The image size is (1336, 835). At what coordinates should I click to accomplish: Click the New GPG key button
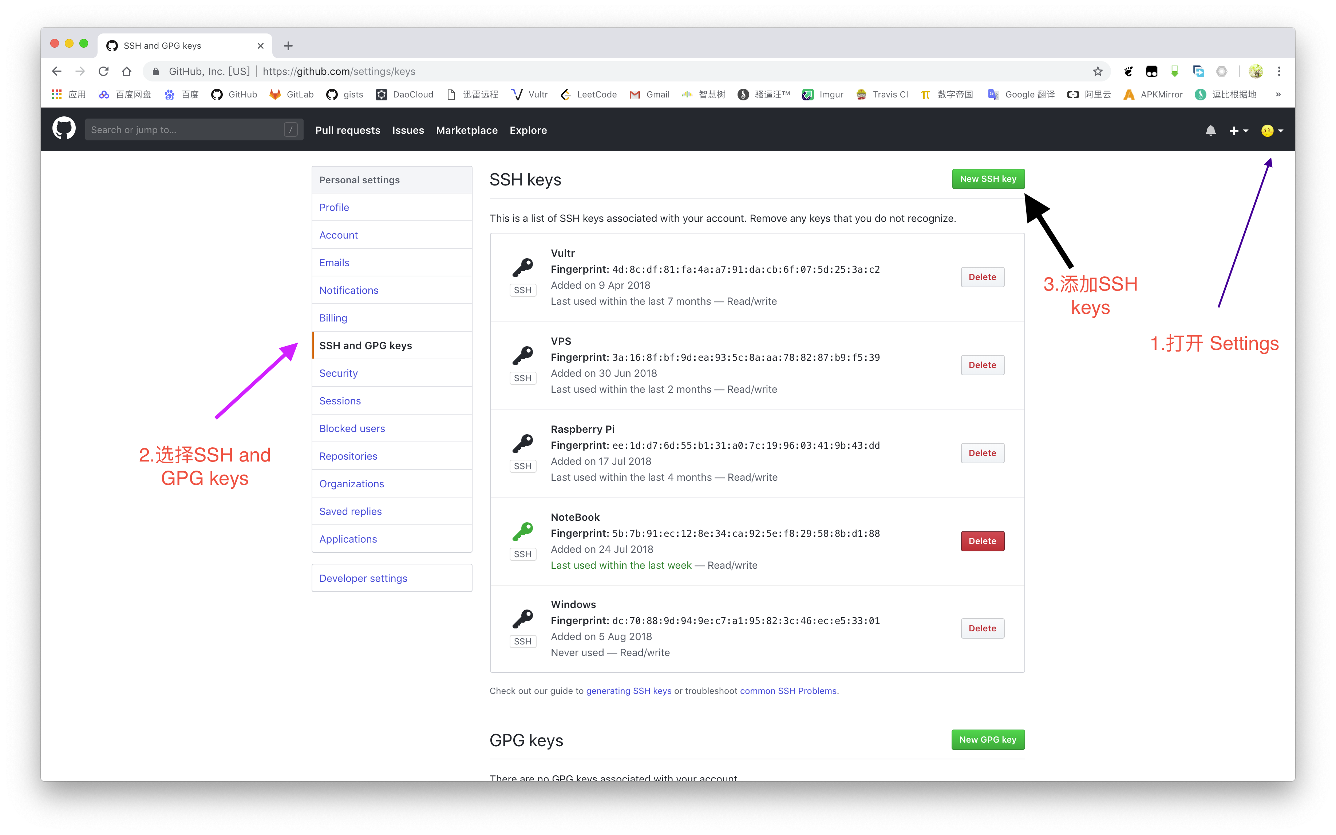coord(988,739)
